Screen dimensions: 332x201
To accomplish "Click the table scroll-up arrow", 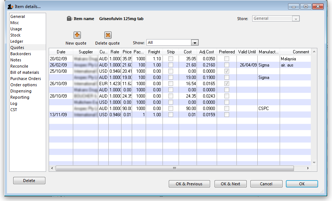I will pos(314,52).
